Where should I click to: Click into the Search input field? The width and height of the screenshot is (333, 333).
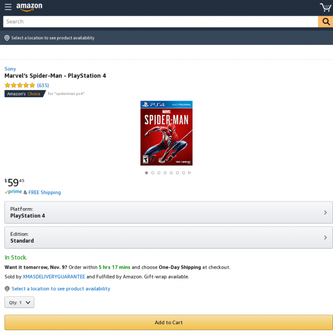click(160, 22)
